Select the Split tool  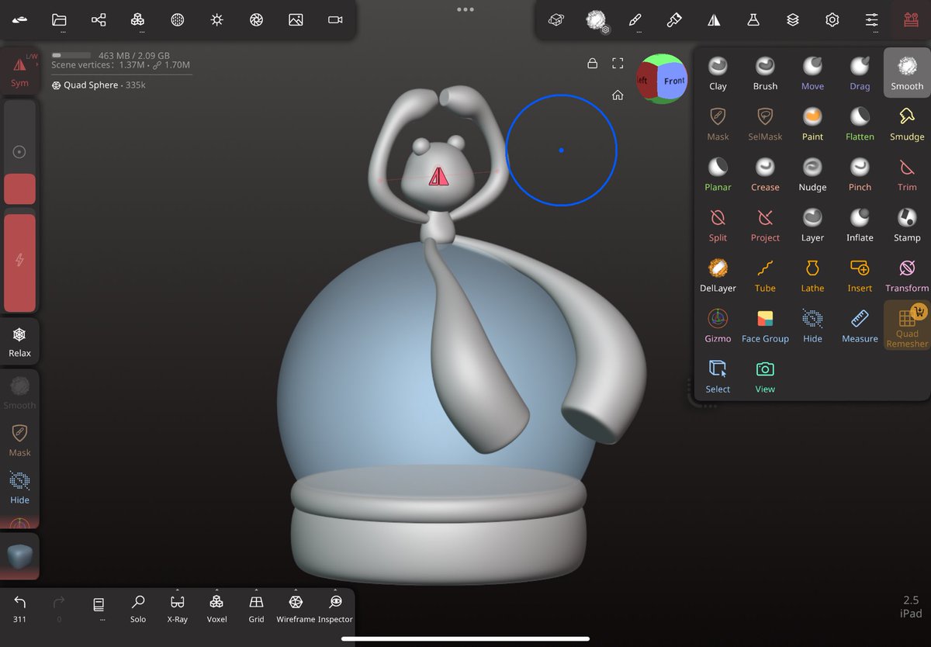click(718, 224)
